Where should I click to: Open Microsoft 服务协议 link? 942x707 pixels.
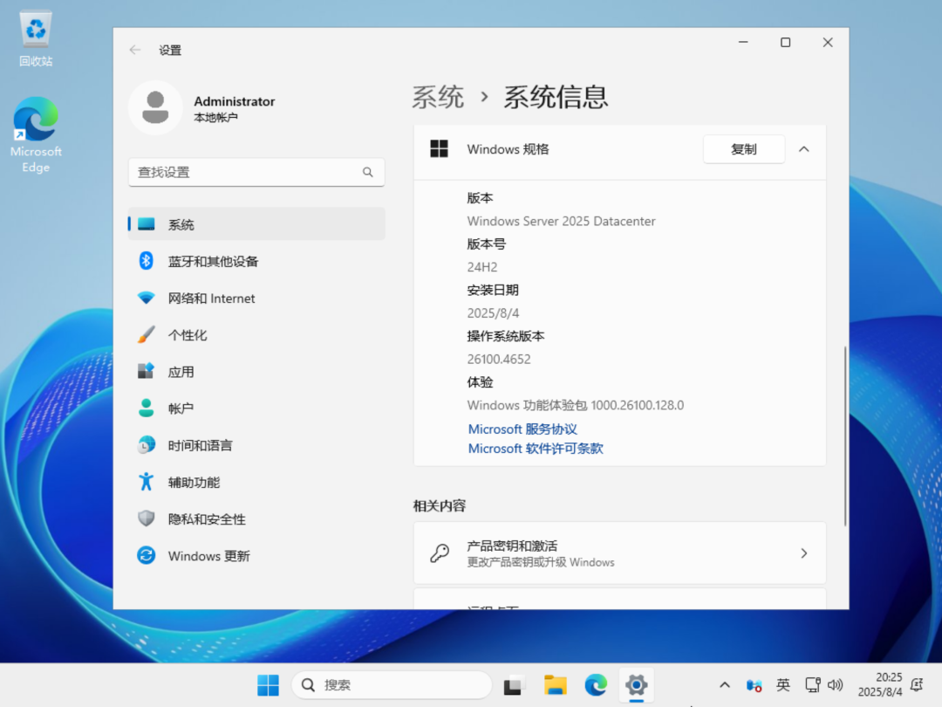coord(522,429)
